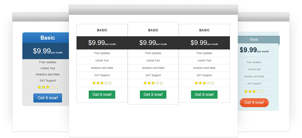
Task: Click "BASIC" heading of leftmost white column
Action: point(102,30)
